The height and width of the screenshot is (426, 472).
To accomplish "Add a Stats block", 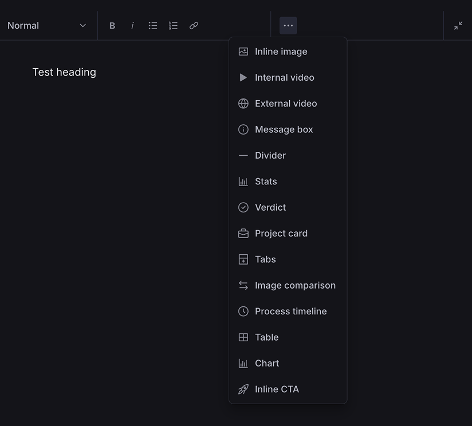I will tap(288, 182).
